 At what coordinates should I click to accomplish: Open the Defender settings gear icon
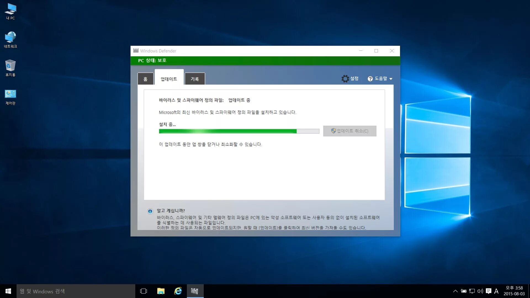click(345, 79)
